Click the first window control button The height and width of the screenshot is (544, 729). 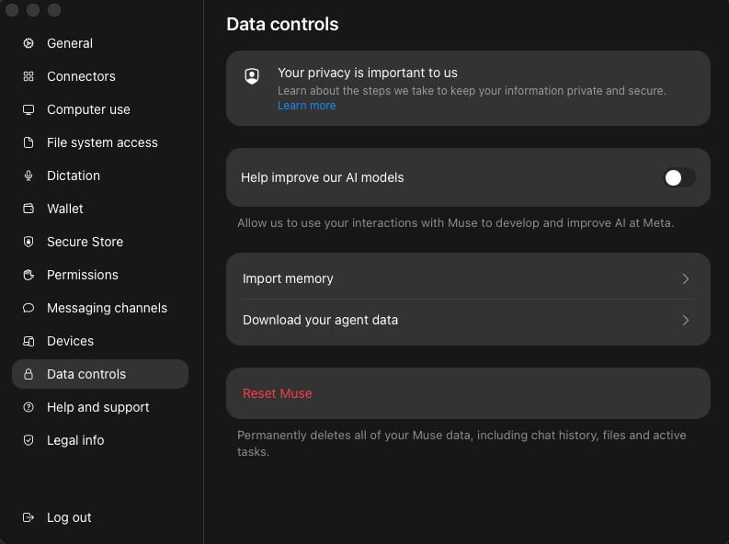pos(12,10)
